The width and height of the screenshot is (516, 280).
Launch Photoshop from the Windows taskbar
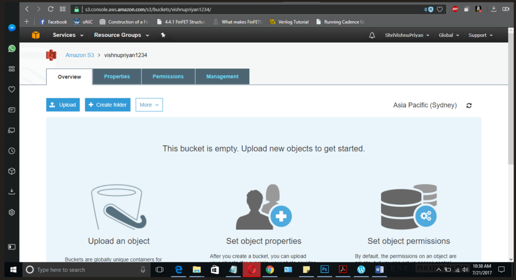pos(324,270)
